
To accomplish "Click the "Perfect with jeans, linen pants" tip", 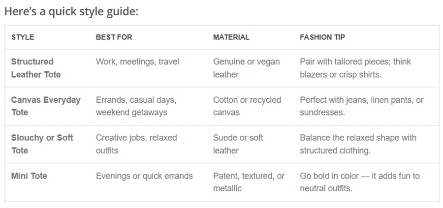I will (x=361, y=106).
